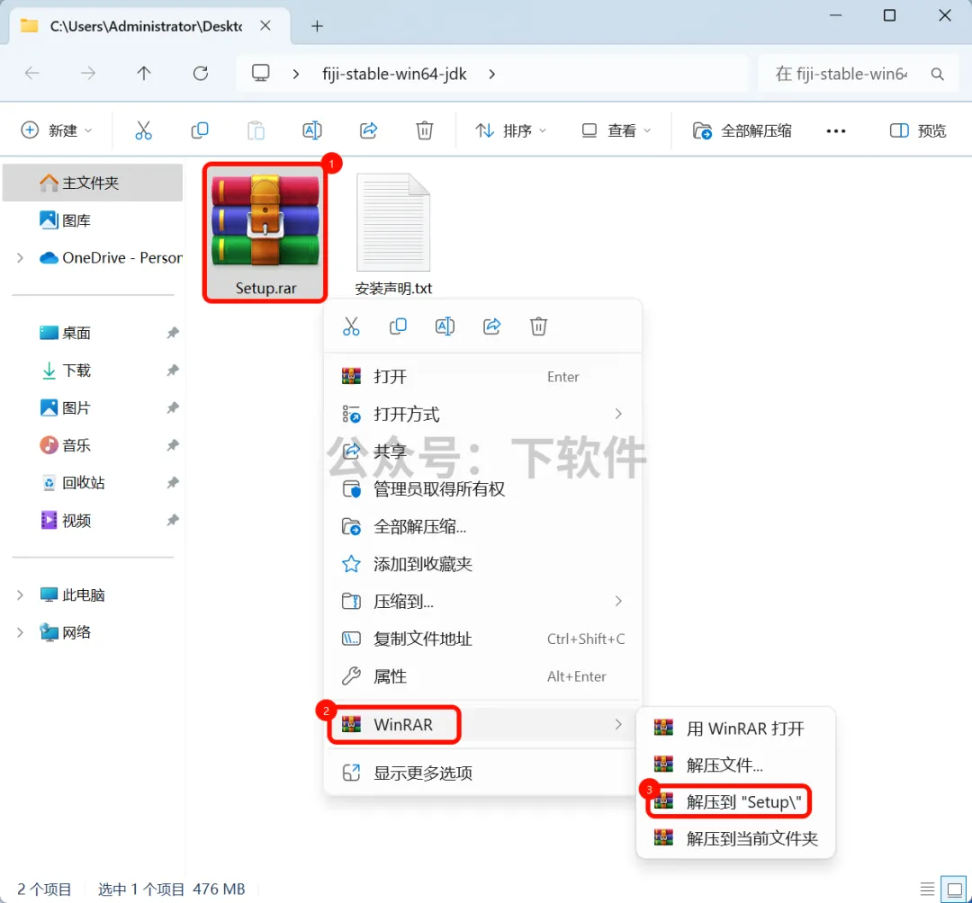Click the Share icon in the main toolbar

tap(368, 130)
